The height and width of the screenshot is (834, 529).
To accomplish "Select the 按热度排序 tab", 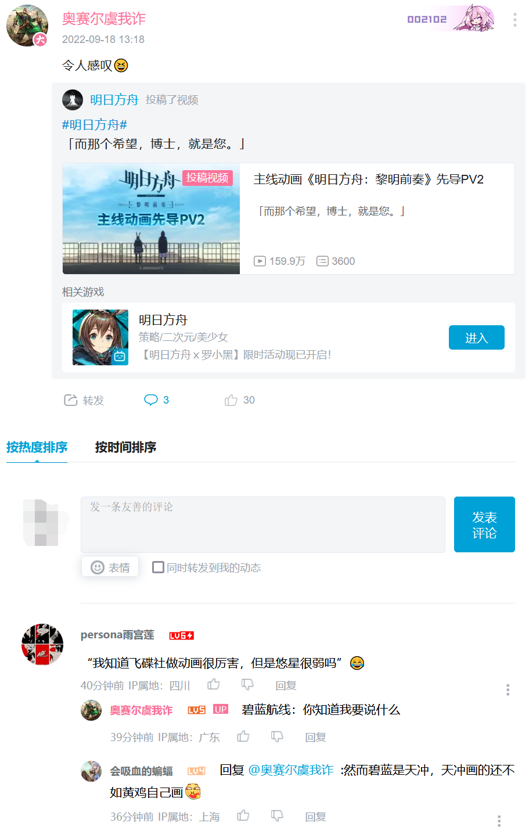I will pos(37,447).
